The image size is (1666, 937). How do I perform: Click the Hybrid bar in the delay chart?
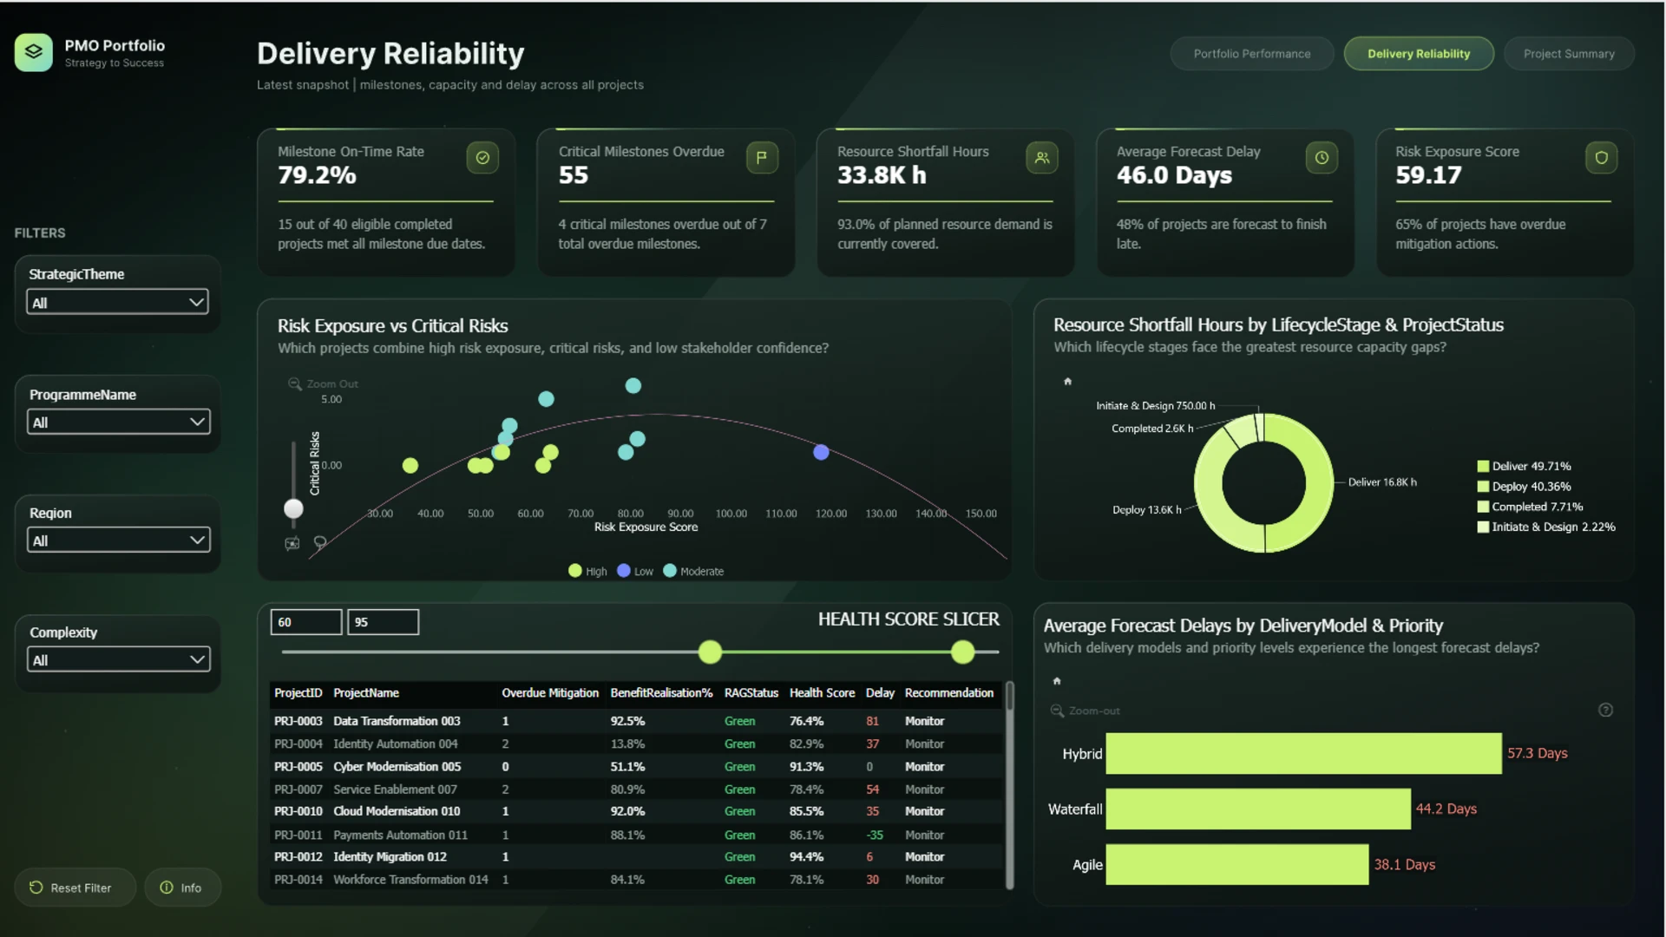click(1303, 753)
